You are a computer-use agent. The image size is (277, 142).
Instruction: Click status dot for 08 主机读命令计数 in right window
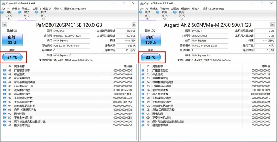[x=143, y=98]
